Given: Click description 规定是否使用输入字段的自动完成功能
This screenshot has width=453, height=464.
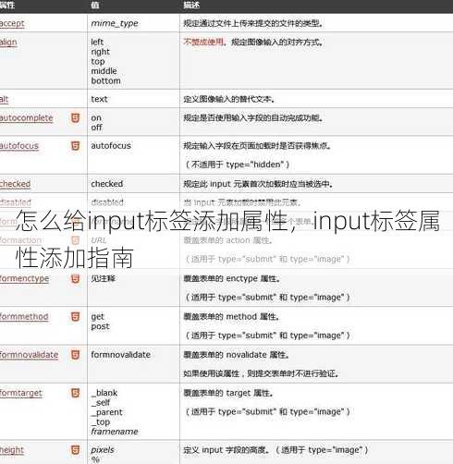Looking at the screenshot, I should 253,118.
